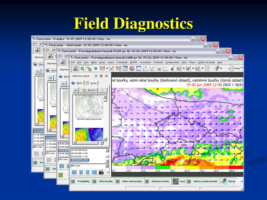Open the SIGWX menu
The width and height of the screenshot is (267, 200).
coord(133,63)
